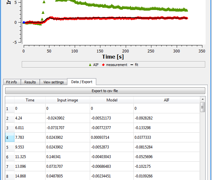Click the vertical scrollbar handle of the table

pos(202,107)
